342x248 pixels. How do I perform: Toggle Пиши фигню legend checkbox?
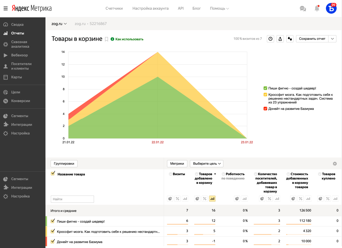tap(265, 88)
